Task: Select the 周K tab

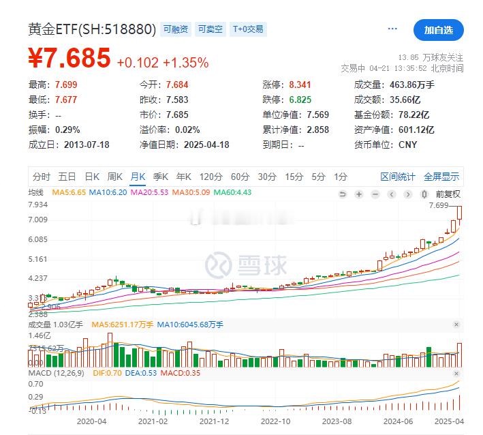Action: [x=115, y=177]
